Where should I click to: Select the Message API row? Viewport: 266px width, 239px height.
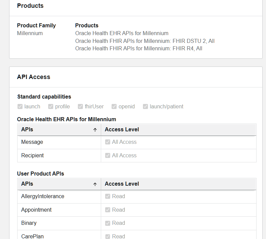pos(137,142)
